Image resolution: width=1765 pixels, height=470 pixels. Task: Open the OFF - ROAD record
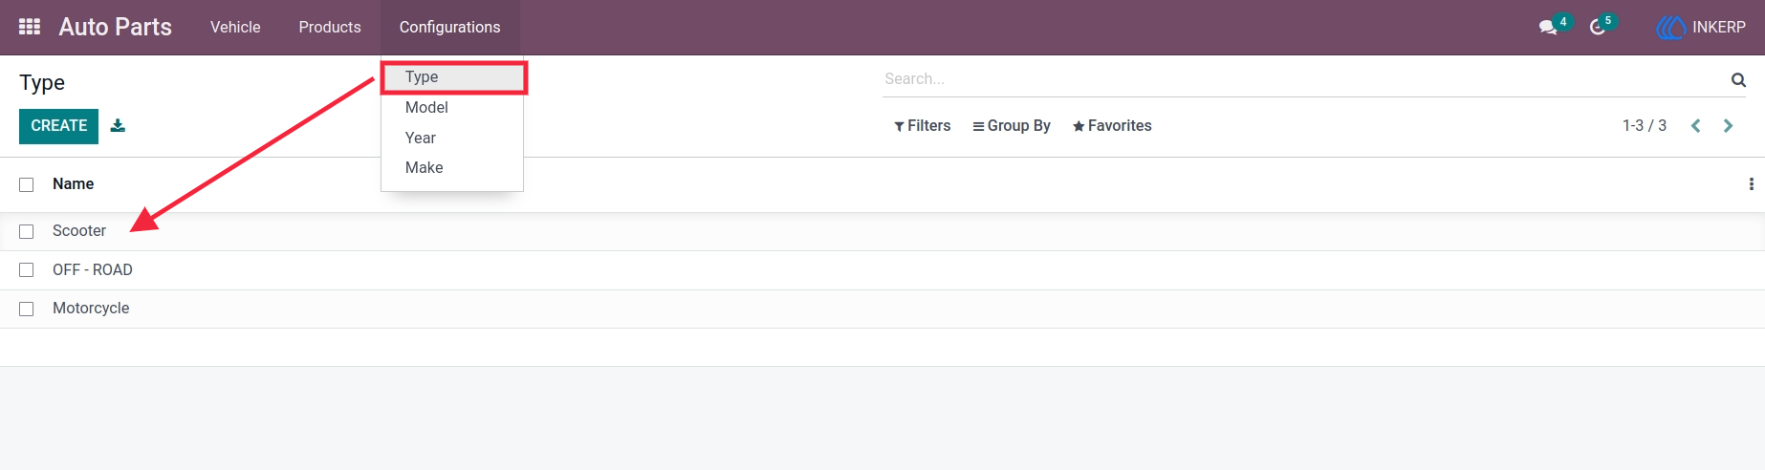pyautogui.click(x=93, y=270)
